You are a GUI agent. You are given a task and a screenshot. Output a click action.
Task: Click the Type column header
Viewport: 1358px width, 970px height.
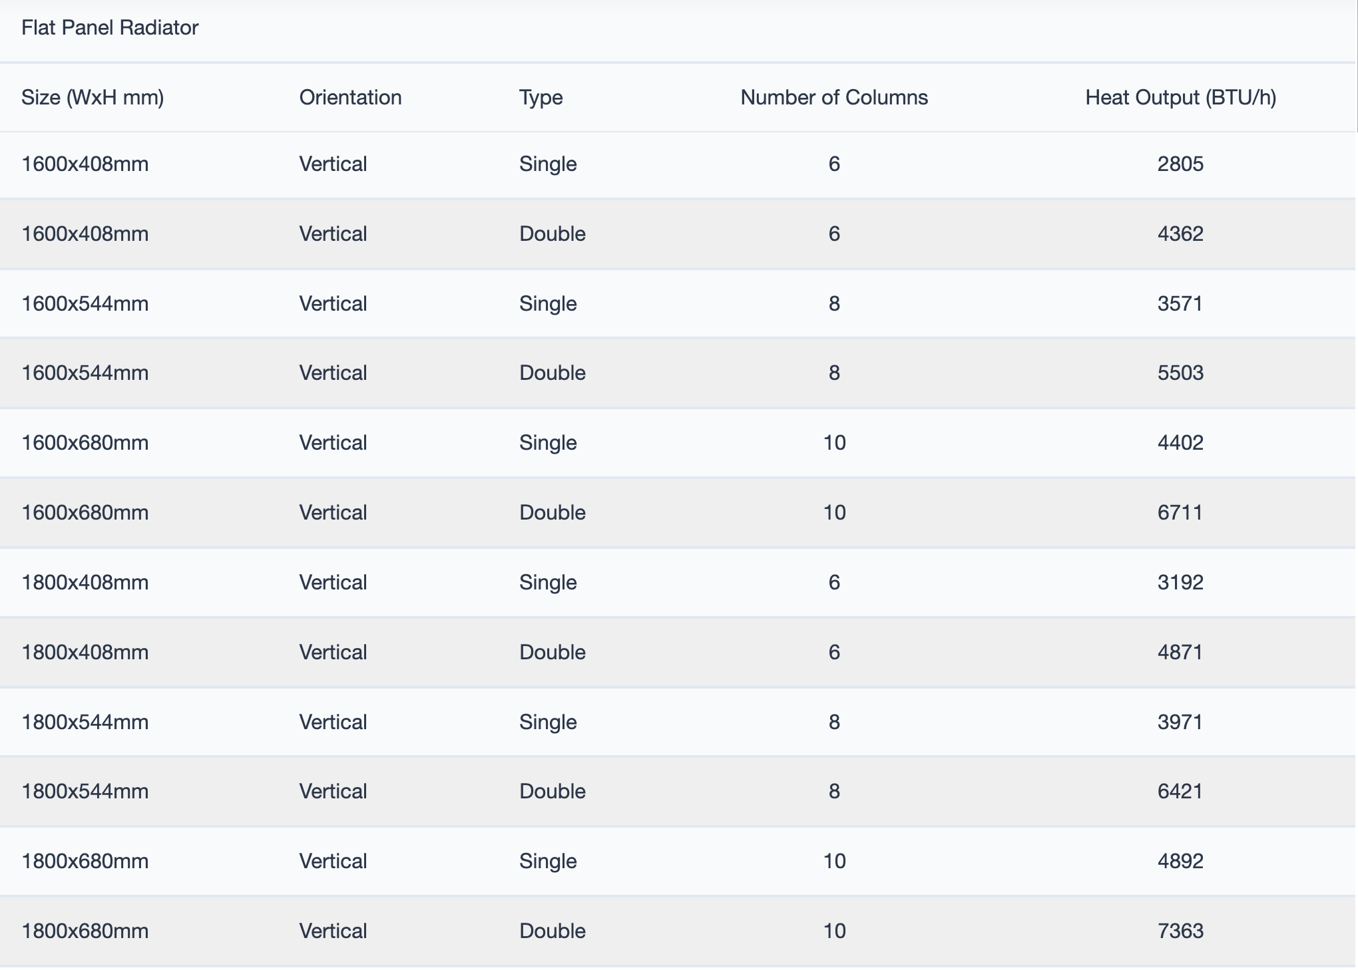tap(541, 98)
